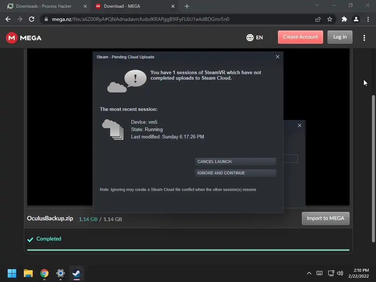Screen dimensions: 376x282
Task: Click the touch keyboard tray icon
Action: [319, 273]
